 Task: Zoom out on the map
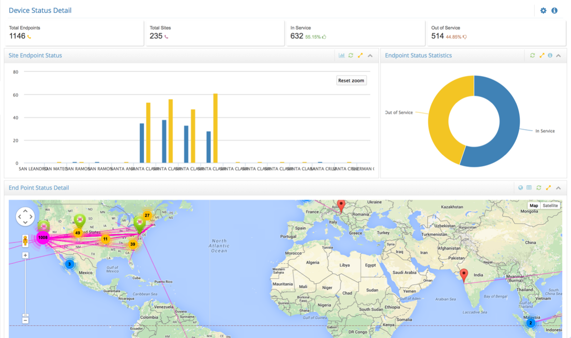pos(25,320)
